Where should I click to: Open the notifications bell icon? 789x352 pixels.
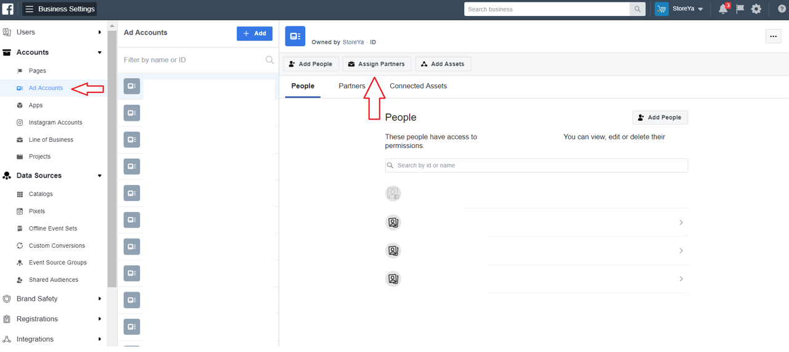(x=723, y=9)
